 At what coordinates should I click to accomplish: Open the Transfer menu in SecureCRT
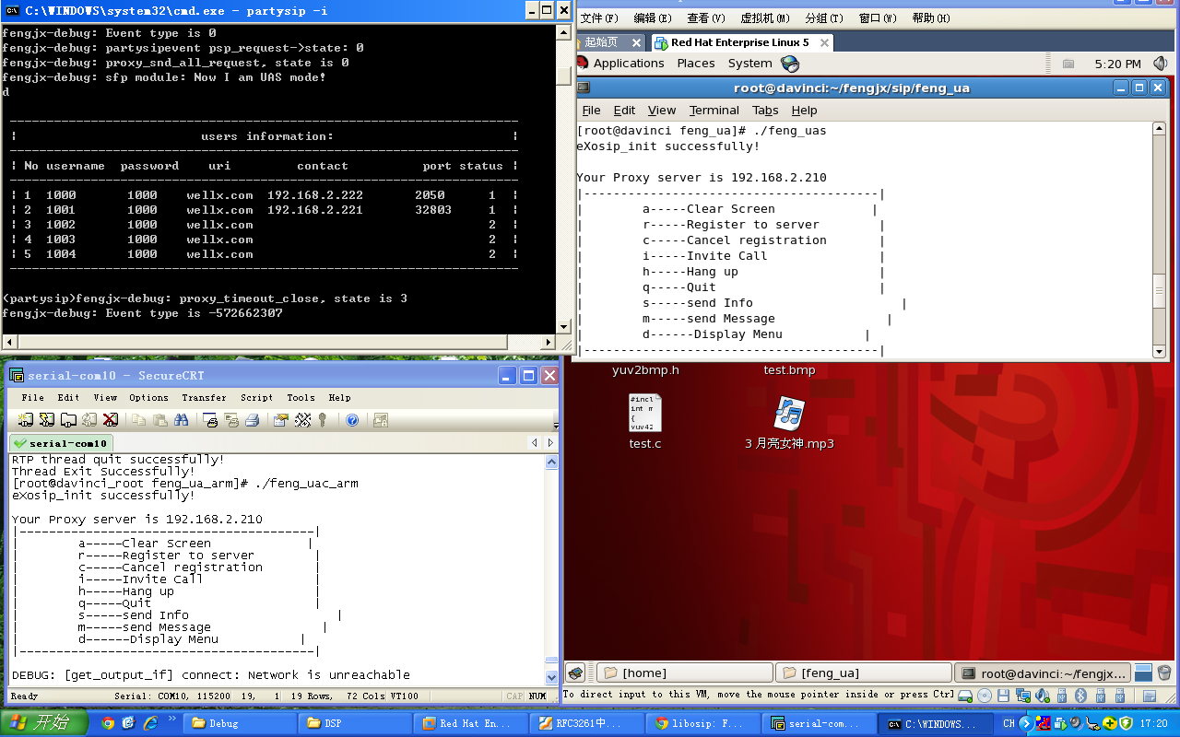[204, 398]
